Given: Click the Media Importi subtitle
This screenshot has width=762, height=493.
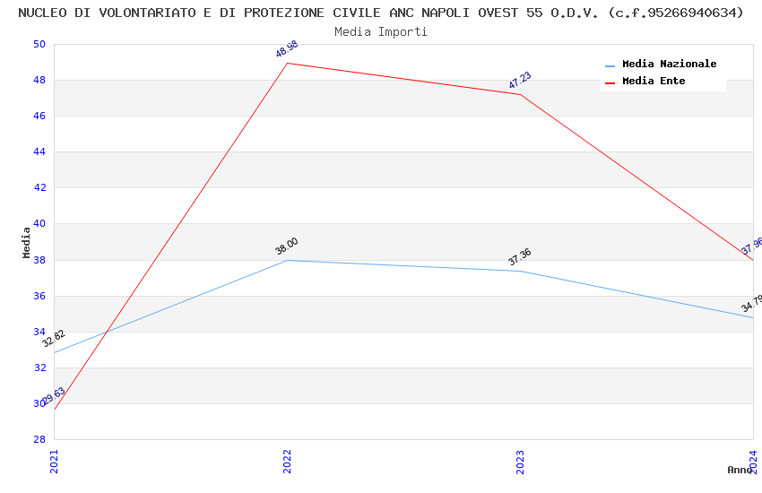Looking at the screenshot, I should [x=381, y=32].
